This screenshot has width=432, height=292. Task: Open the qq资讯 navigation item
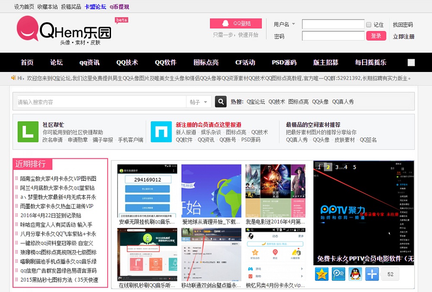click(x=89, y=63)
